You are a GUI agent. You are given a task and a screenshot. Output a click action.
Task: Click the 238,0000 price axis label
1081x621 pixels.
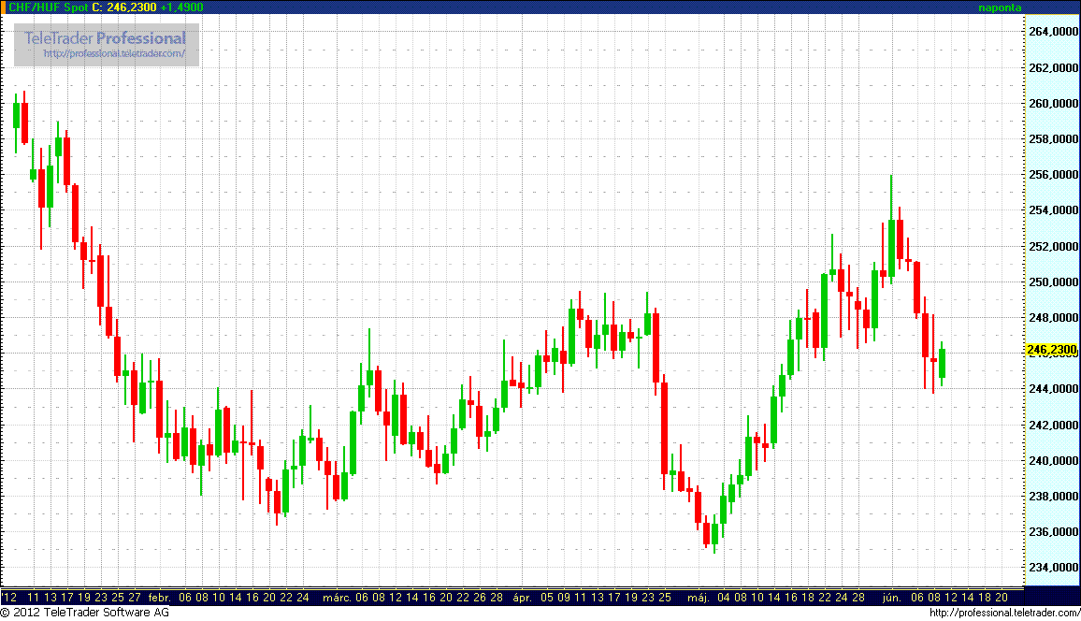[x=1053, y=497]
